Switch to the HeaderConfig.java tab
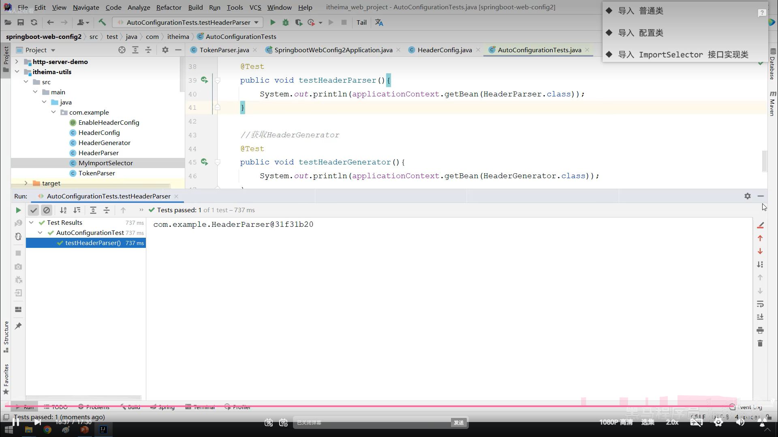The image size is (778, 437). (445, 50)
